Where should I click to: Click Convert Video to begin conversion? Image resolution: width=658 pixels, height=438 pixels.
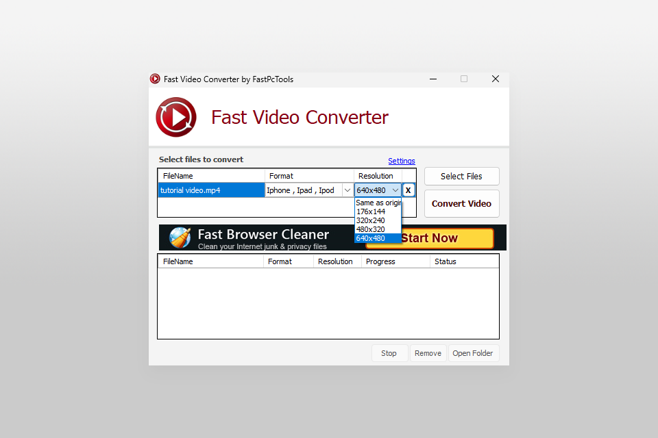[461, 203]
